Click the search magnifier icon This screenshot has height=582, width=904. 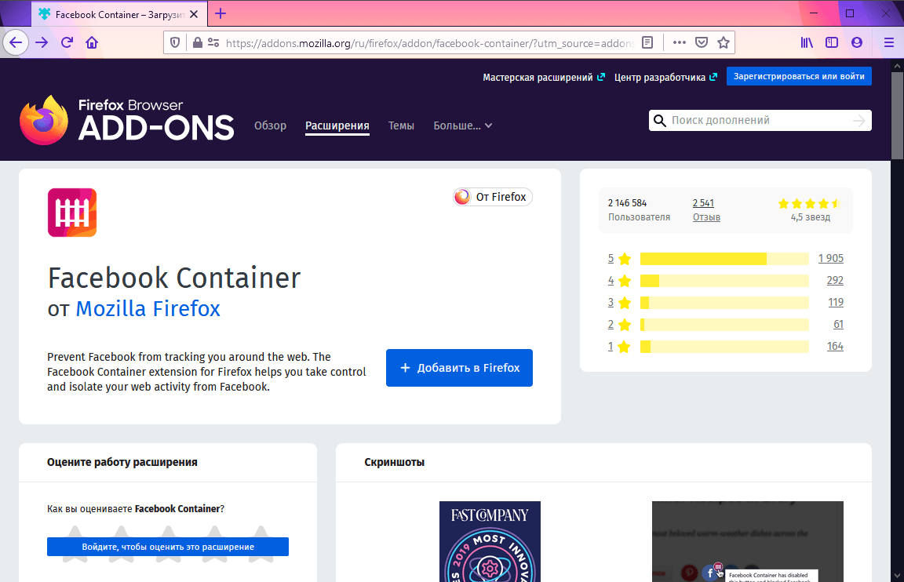pyautogui.click(x=659, y=121)
